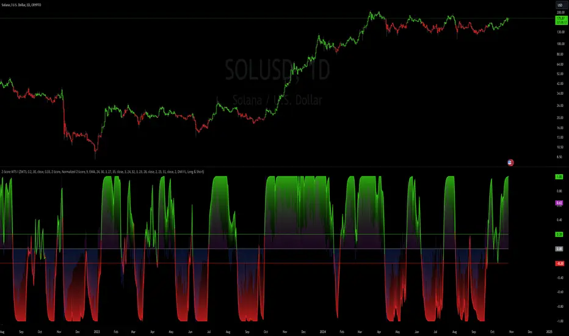The width and height of the screenshot is (569, 336).
Task: Click the gray 0.00 midline label
Action: (x=559, y=249)
